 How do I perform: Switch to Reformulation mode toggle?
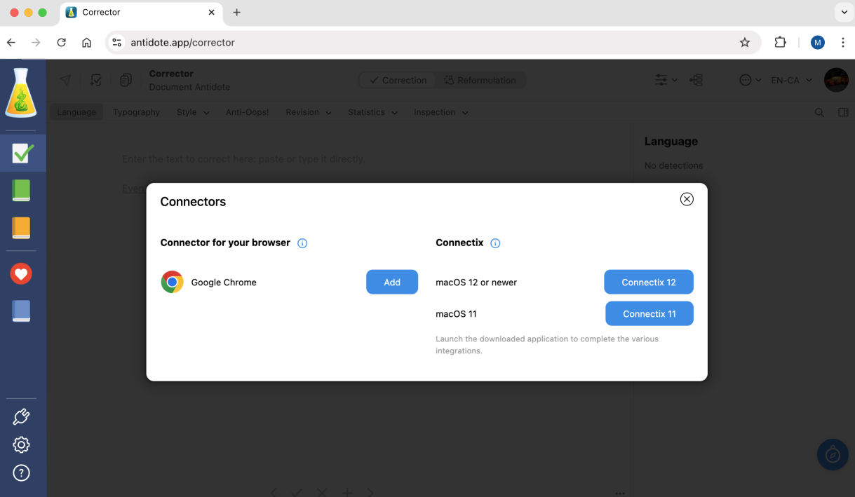tap(480, 81)
